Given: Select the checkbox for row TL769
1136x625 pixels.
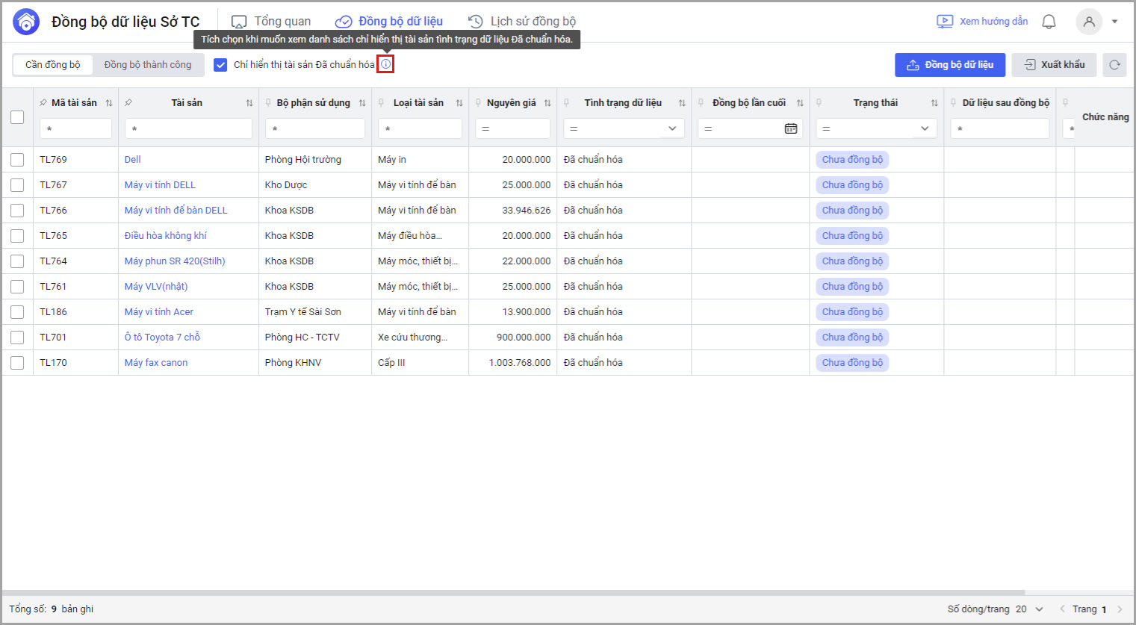Looking at the screenshot, I should click(17, 160).
